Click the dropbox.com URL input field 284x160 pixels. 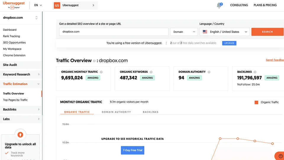114,32
